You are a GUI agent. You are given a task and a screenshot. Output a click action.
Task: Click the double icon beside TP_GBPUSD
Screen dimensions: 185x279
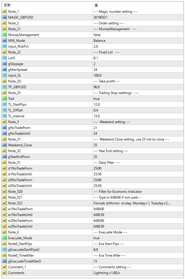point(5,87)
